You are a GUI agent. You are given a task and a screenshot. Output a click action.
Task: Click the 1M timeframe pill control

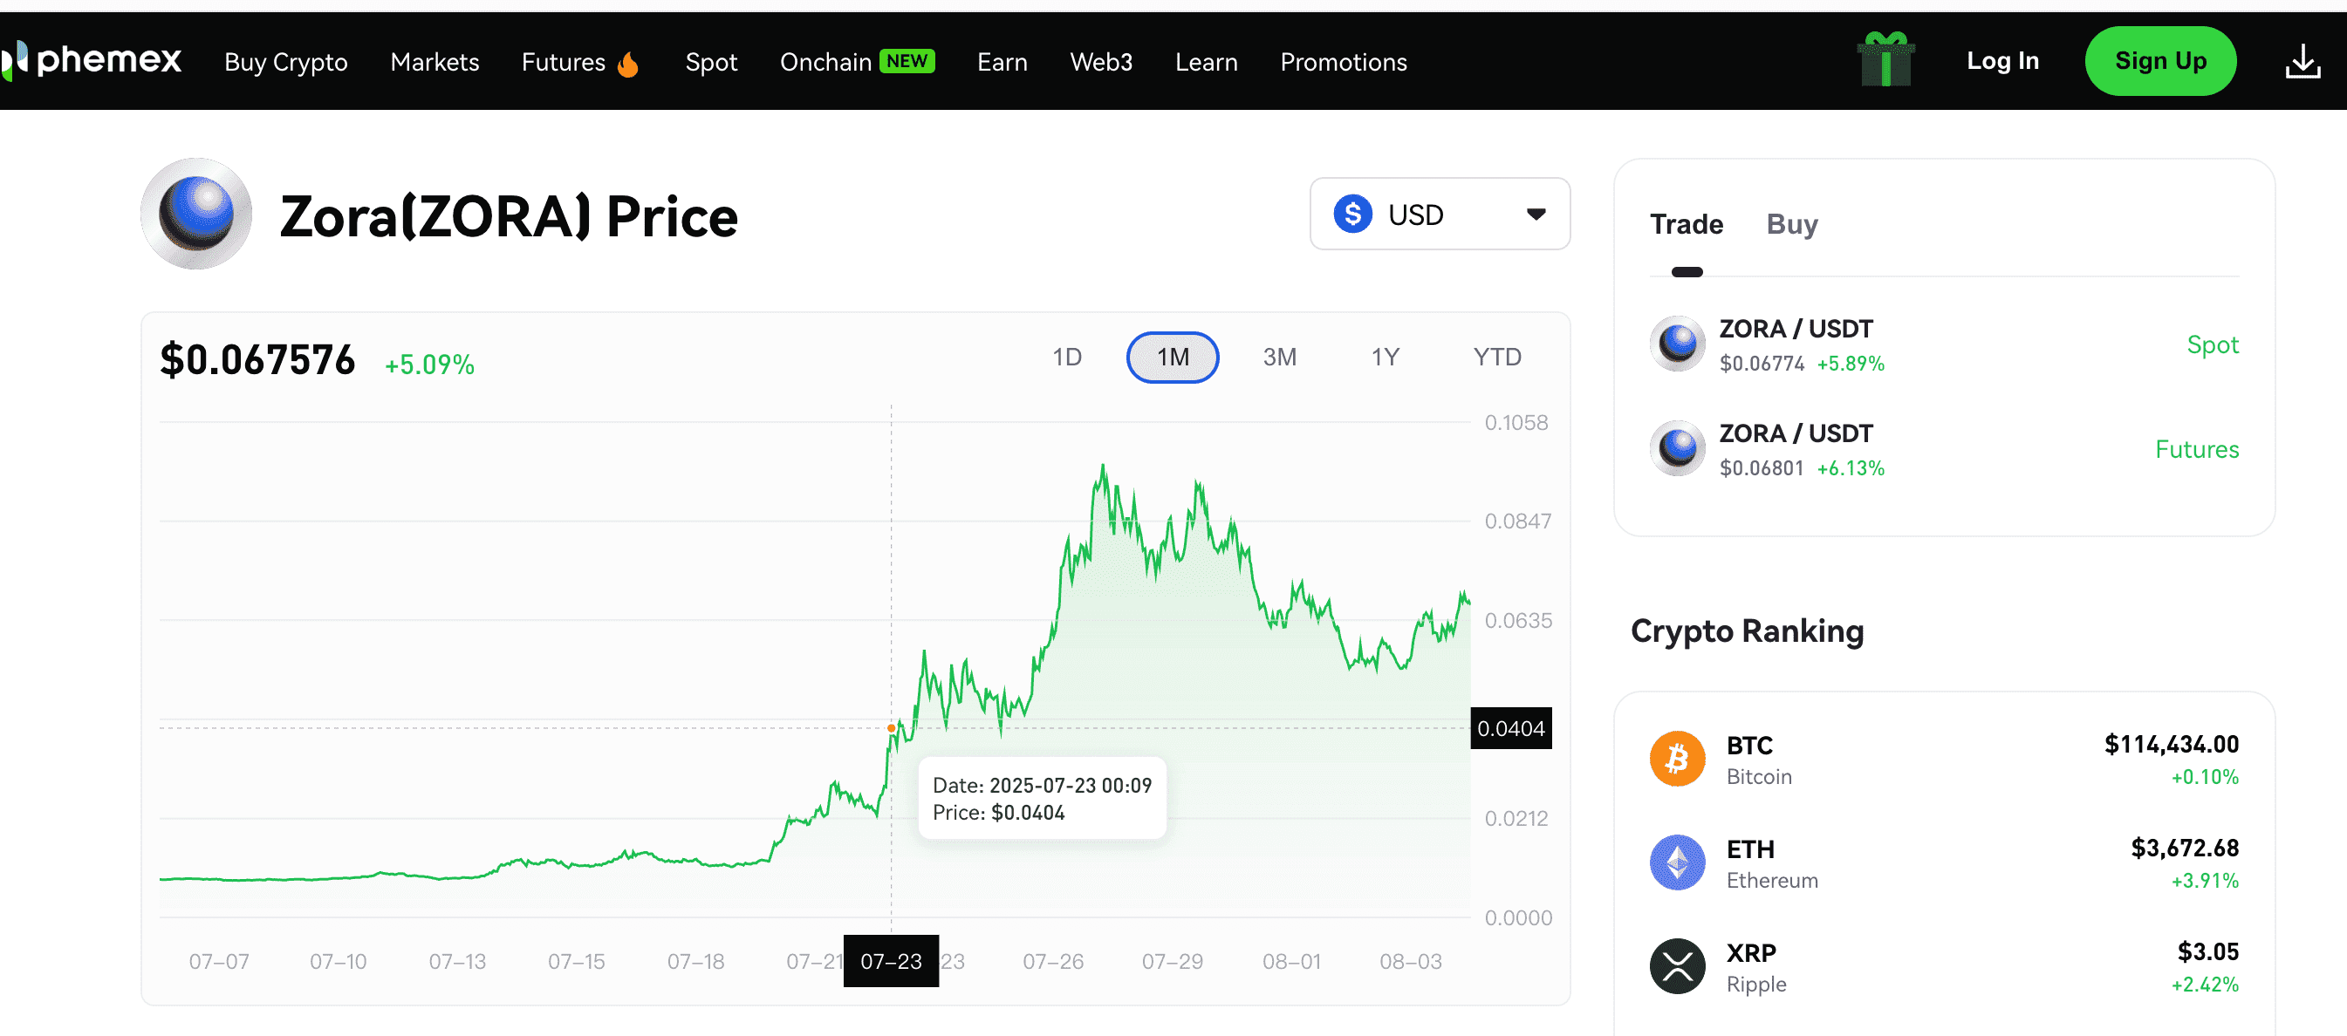click(1173, 357)
